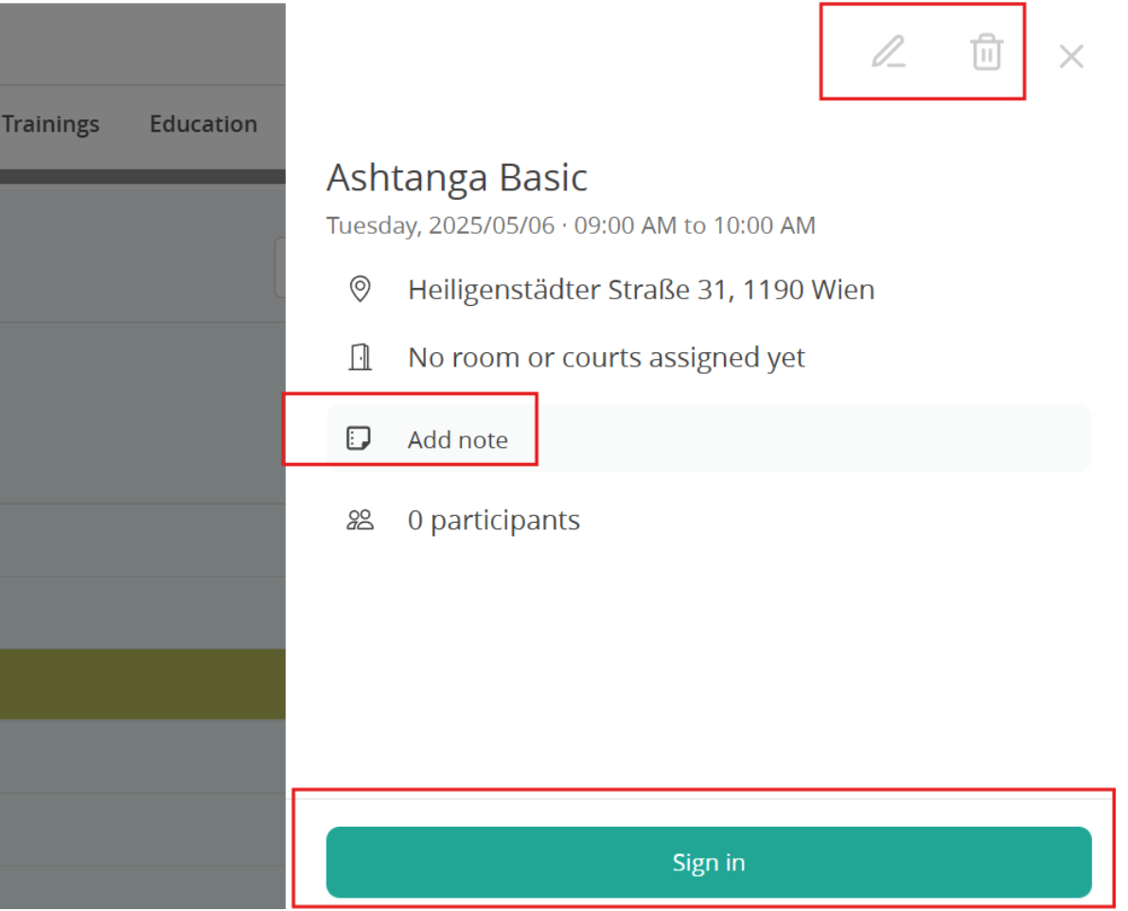Click the Ashtanga Basic title
The height and width of the screenshot is (911, 1128).
(457, 177)
